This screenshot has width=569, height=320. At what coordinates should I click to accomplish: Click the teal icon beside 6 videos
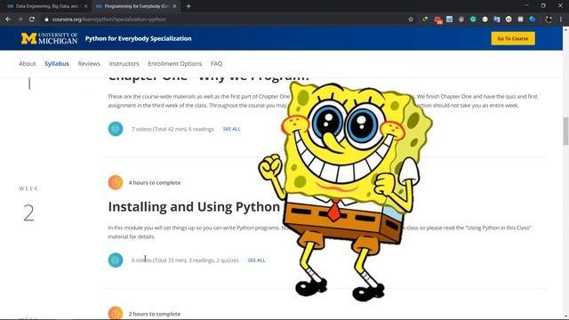pyautogui.click(x=116, y=260)
